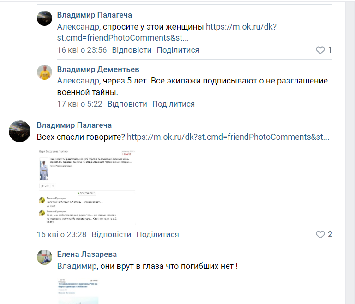Open Владимир Дементьев's yellow avatar
This screenshot has width=355, height=304.
[45, 72]
